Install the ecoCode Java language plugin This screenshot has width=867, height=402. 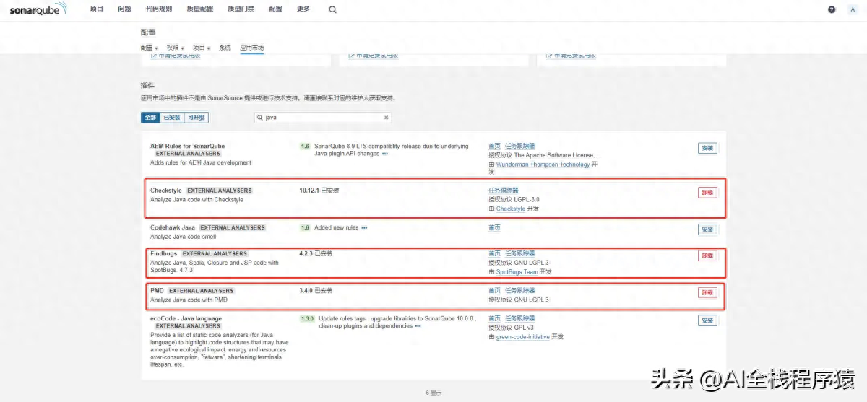coord(707,320)
